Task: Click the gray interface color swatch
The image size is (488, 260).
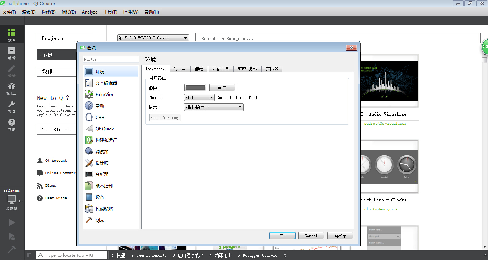Action: pos(195,88)
